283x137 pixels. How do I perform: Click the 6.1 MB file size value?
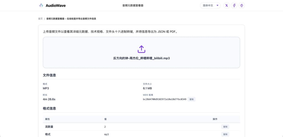[148, 88]
